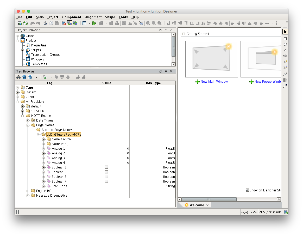Open tag search with binoculars icon
Viewport: 303px width, 236px height.
point(18,77)
